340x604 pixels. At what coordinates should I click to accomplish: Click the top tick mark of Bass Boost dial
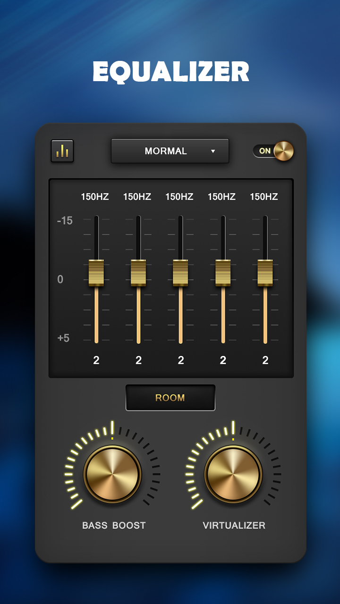tap(112, 428)
